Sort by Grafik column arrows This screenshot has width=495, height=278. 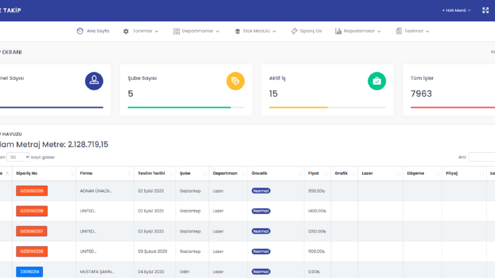click(x=353, y=173)
